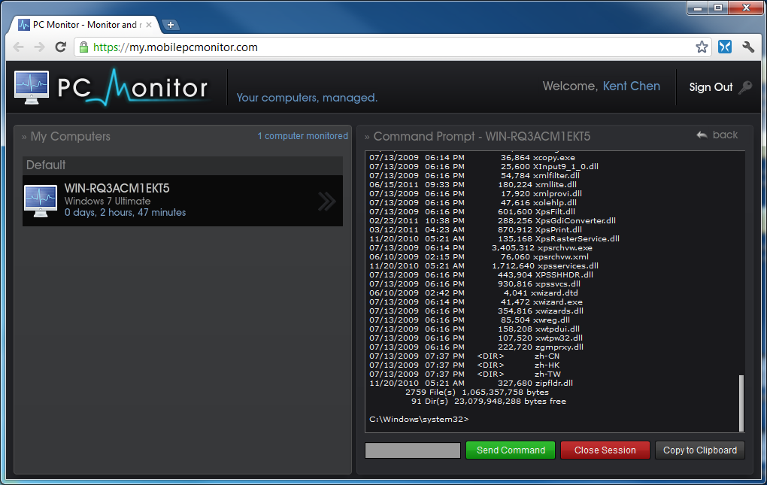This screenshot has width=767, height=485.
Task: Click the XpsGdiConverter.dll output line
Action: (492, 220)
